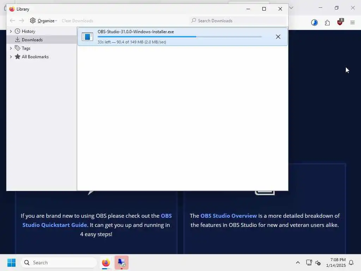Expand the All Bookmarks tree node

11,57
